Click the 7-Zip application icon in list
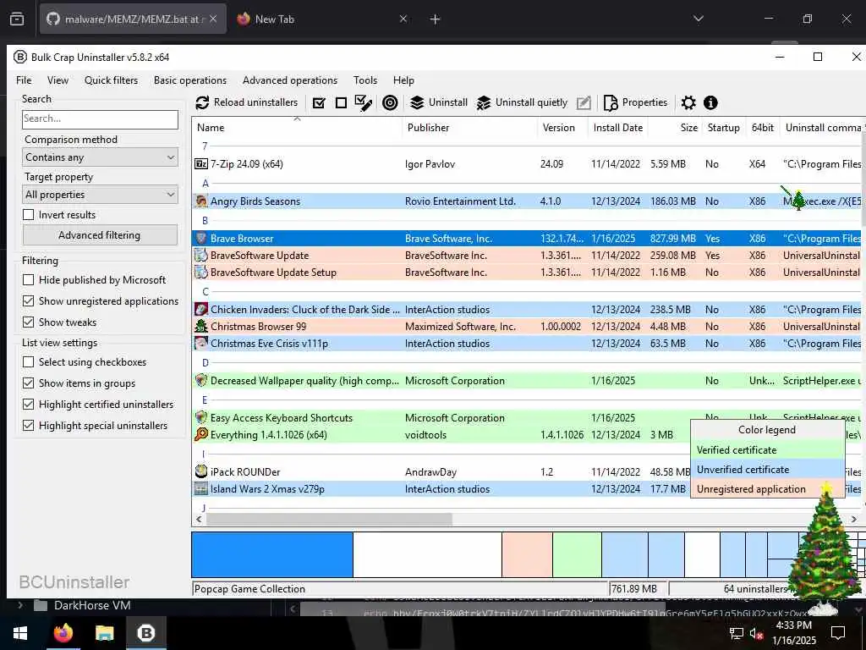This screenshot has height=650, width=866. (201, 164)
